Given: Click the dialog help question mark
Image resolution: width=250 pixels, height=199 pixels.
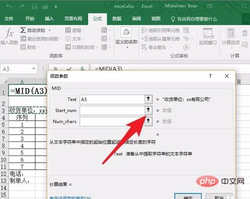Looking at the screenshot, I should pos(210,76).
